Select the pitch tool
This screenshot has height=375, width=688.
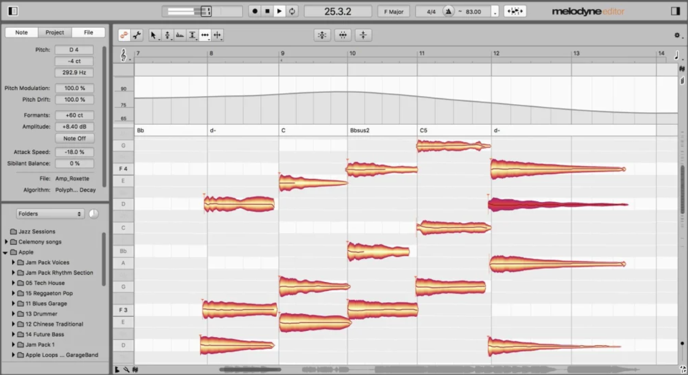click(167, 35)
